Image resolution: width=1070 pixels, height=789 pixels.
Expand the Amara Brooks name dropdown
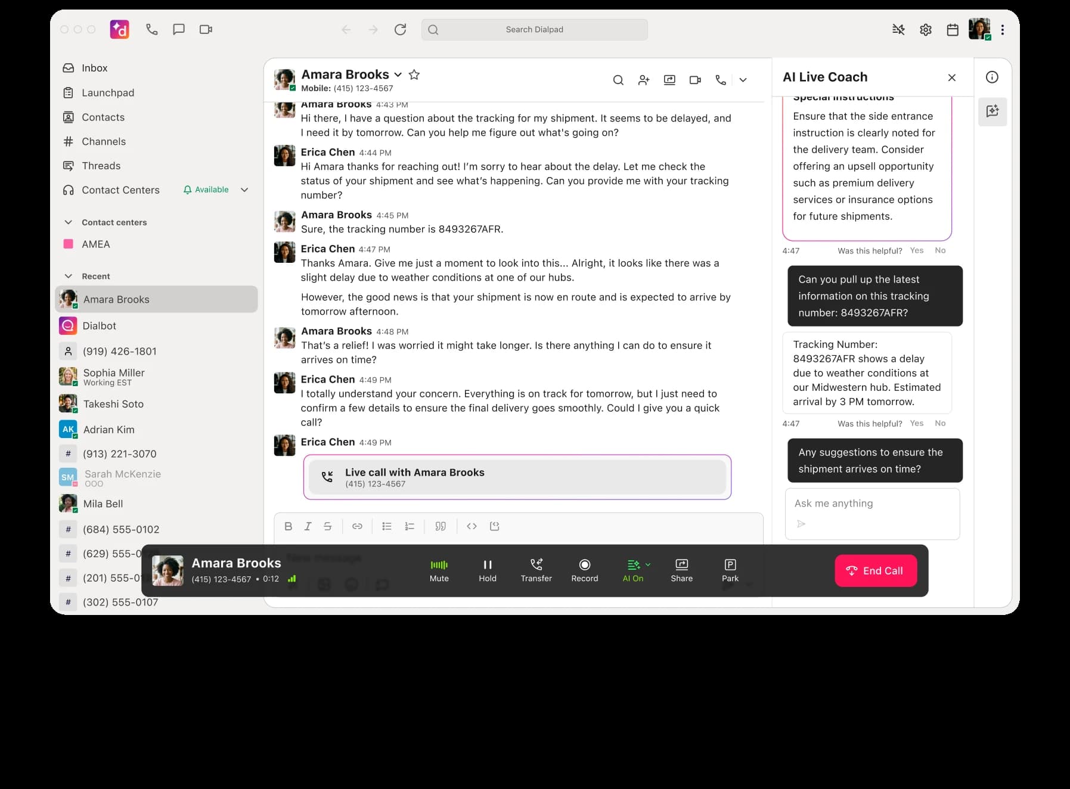(x=398, y=75)
